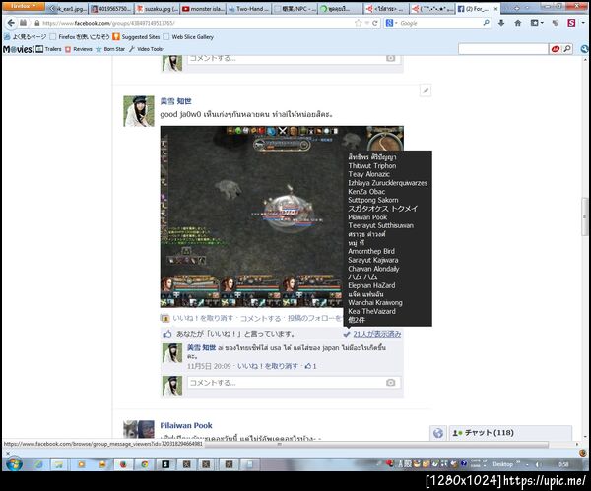The width and height of the screenshot is (591, 491).
Task: Go back with the browser back arrow
Action: [x=11, y=23]
